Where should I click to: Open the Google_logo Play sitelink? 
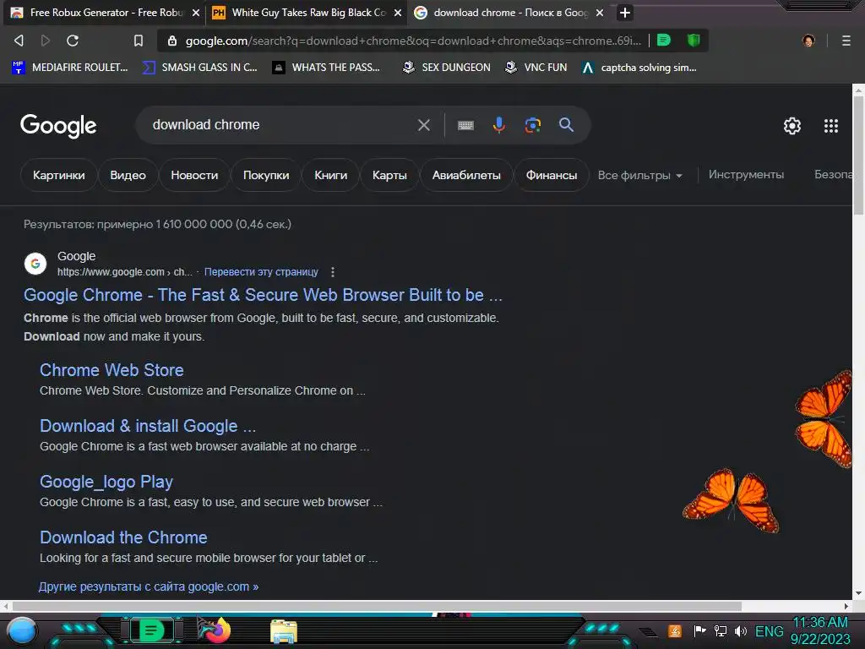click(106, 482)
